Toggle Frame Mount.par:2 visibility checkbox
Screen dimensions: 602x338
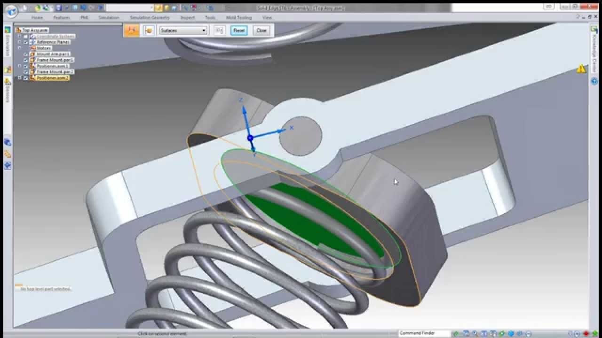click(26, 72)
